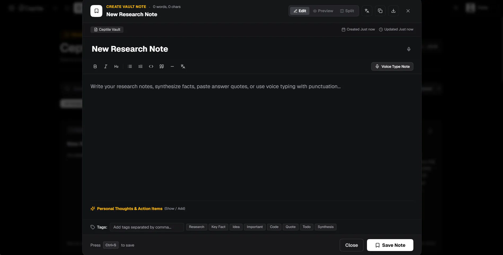
Task: Apply italic formatting from toolbar
Action: tap(106, 66)
